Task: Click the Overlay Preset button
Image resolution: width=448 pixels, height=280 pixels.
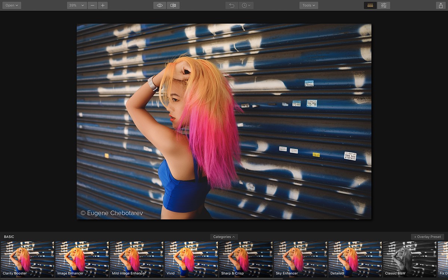Action: 427,237
